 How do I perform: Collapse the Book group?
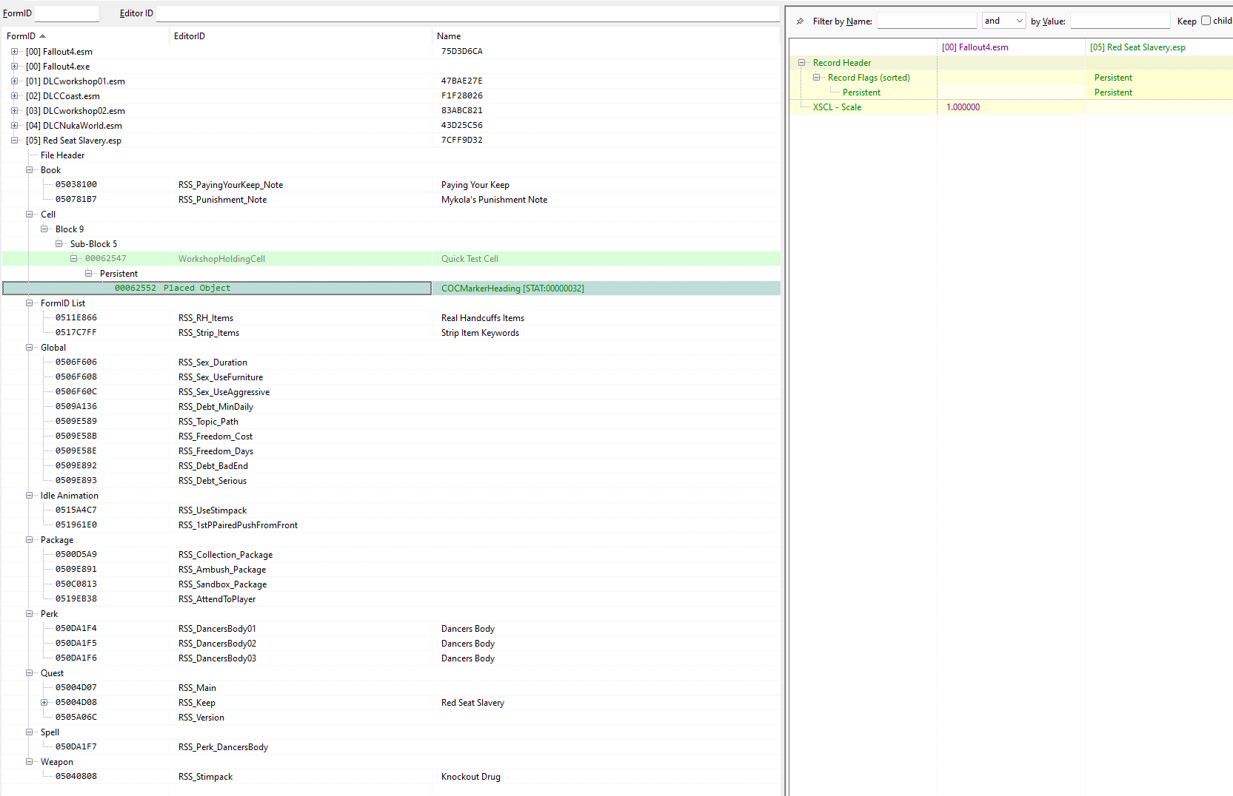coord(29,170)
